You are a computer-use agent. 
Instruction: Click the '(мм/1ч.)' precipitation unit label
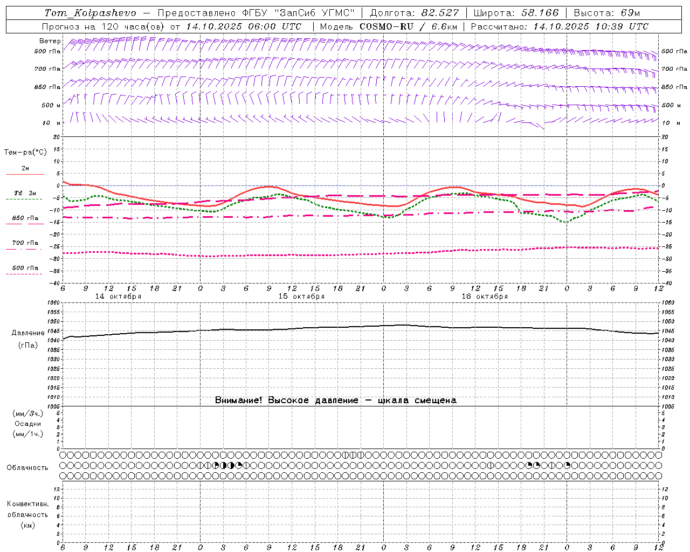coord(28,434)
